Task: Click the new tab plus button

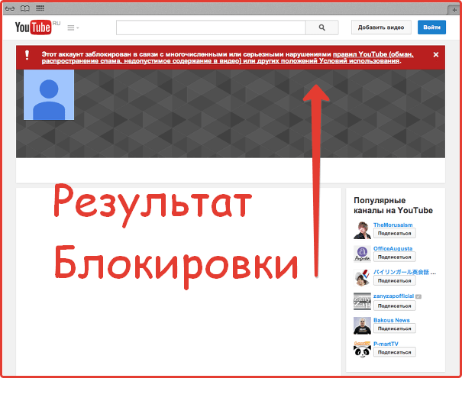Action: pyautogui.click(x=453, y=8)
